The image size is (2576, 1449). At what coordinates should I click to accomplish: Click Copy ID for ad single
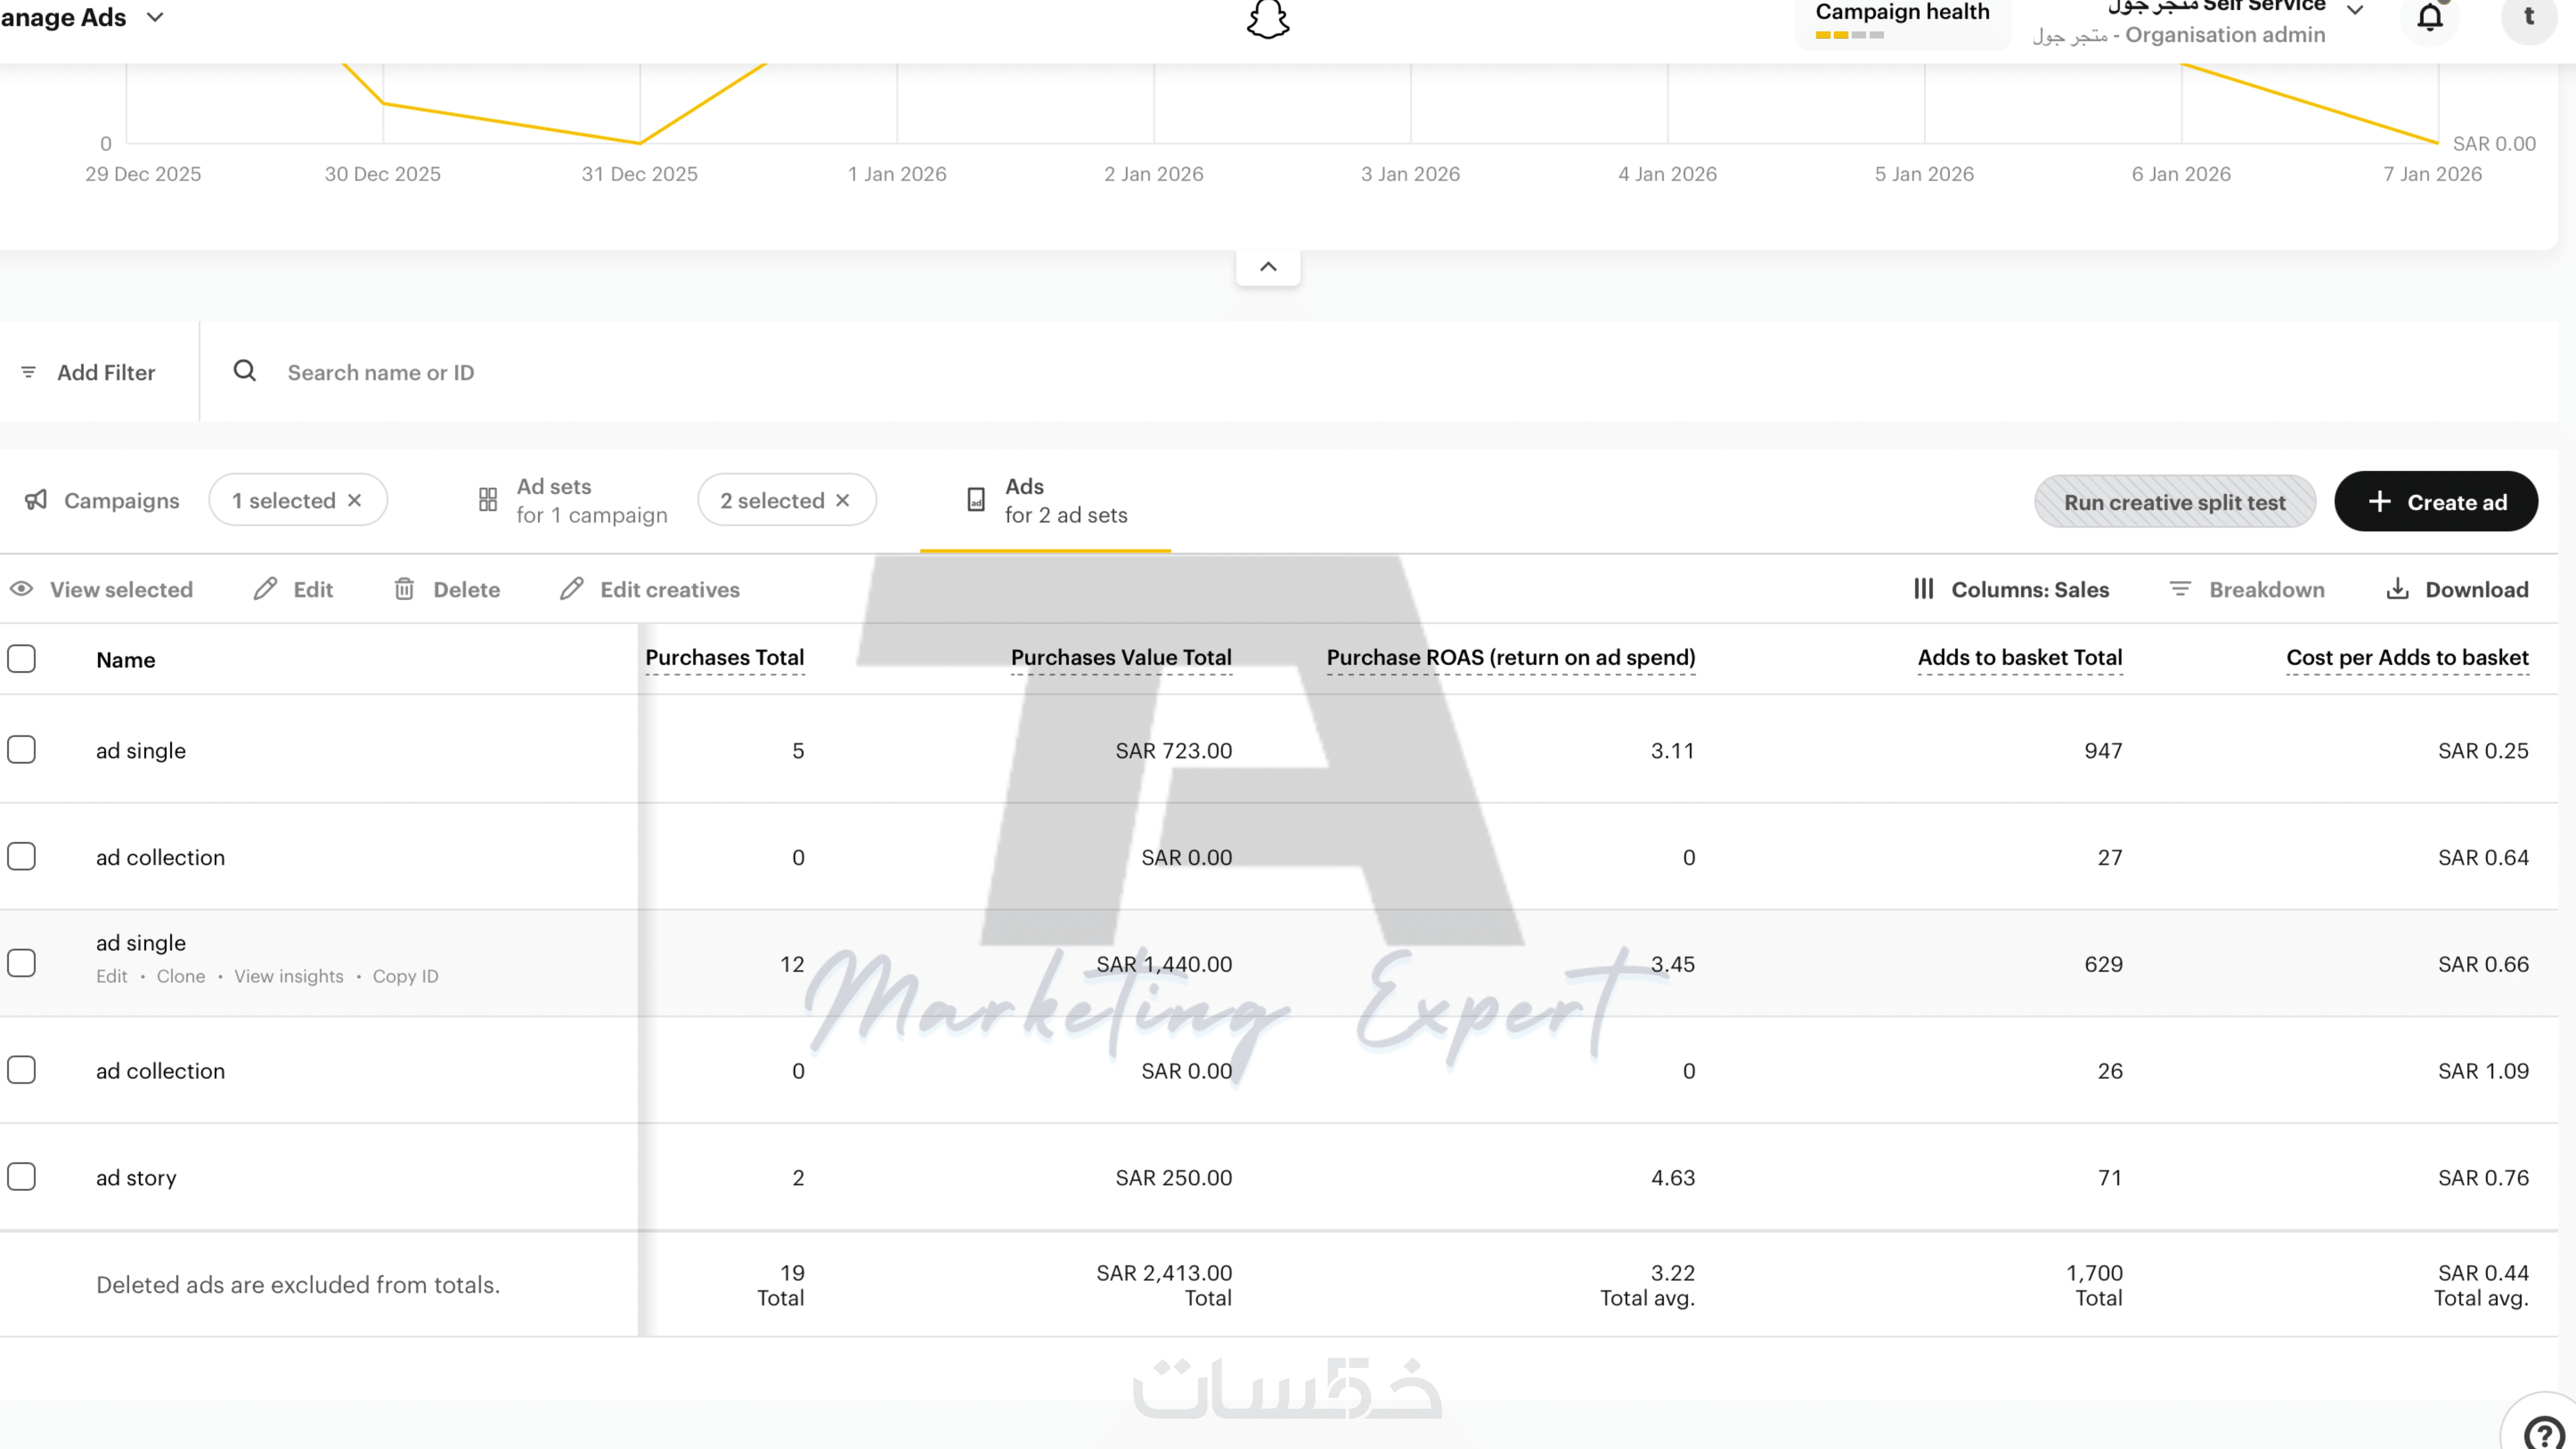coord(406,976)
